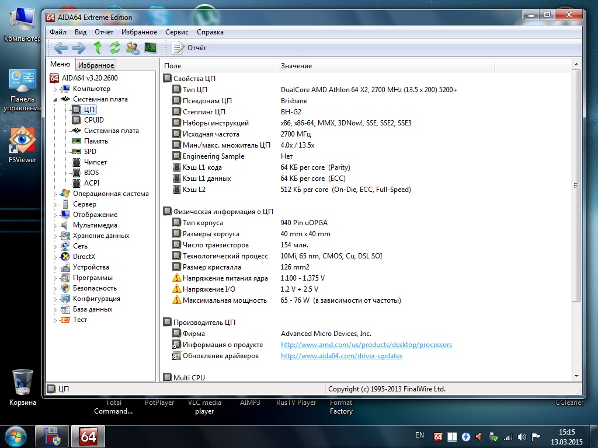Click the Отчёт report toolbar button
This screenshot has height=448, width=598.
(189, 48)
